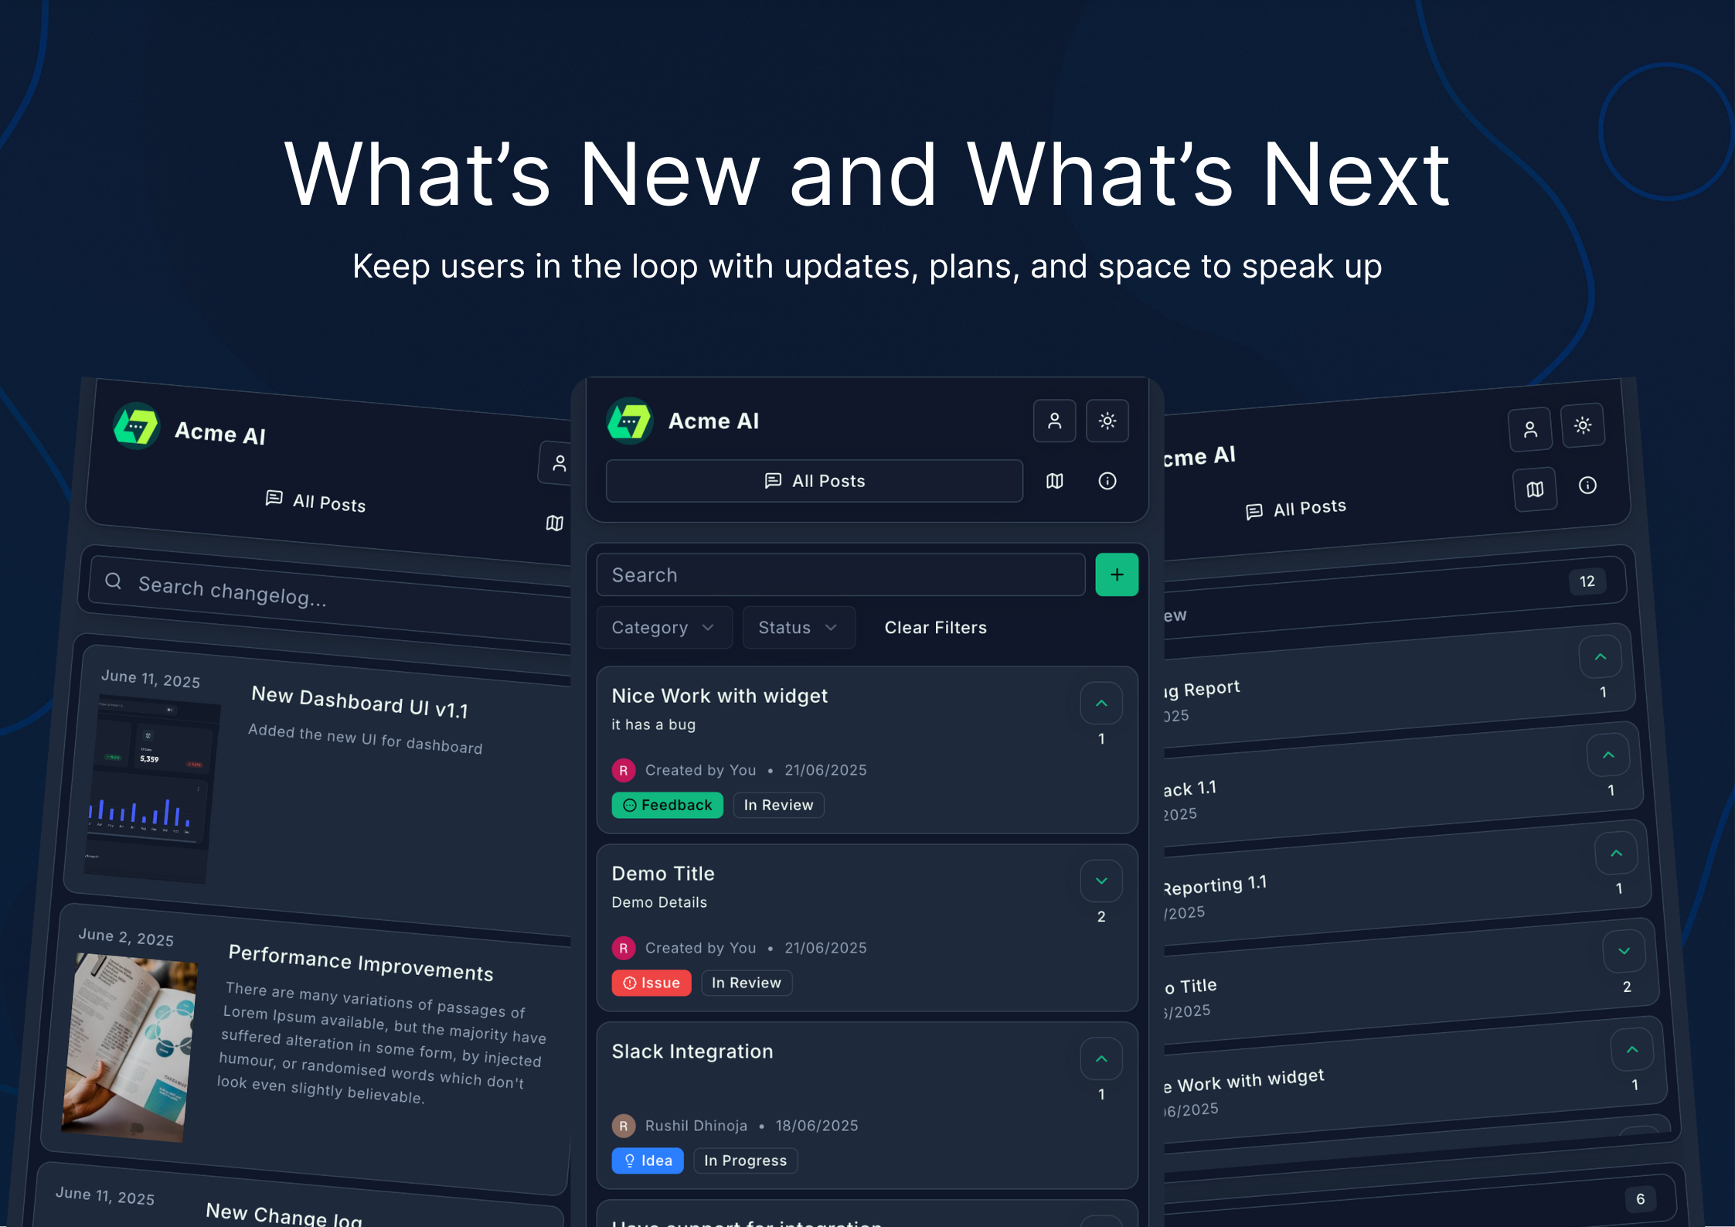Select All Posts tab in left panel
This screenshot has width=1735, height=1227.
[315, 502]
